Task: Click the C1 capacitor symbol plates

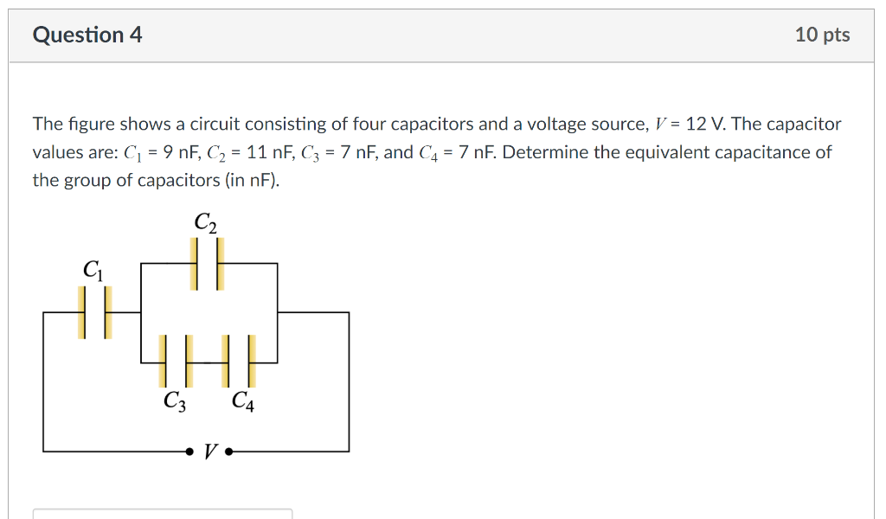Action: (x=93, y=314)
